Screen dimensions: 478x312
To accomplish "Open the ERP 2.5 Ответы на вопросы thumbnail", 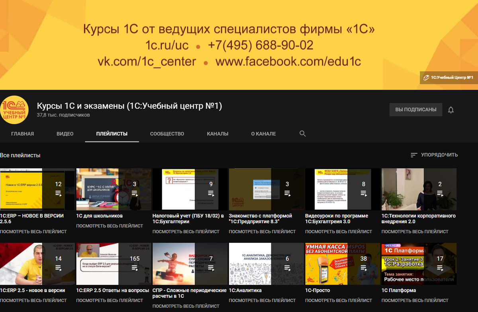I will click(114, 264).
